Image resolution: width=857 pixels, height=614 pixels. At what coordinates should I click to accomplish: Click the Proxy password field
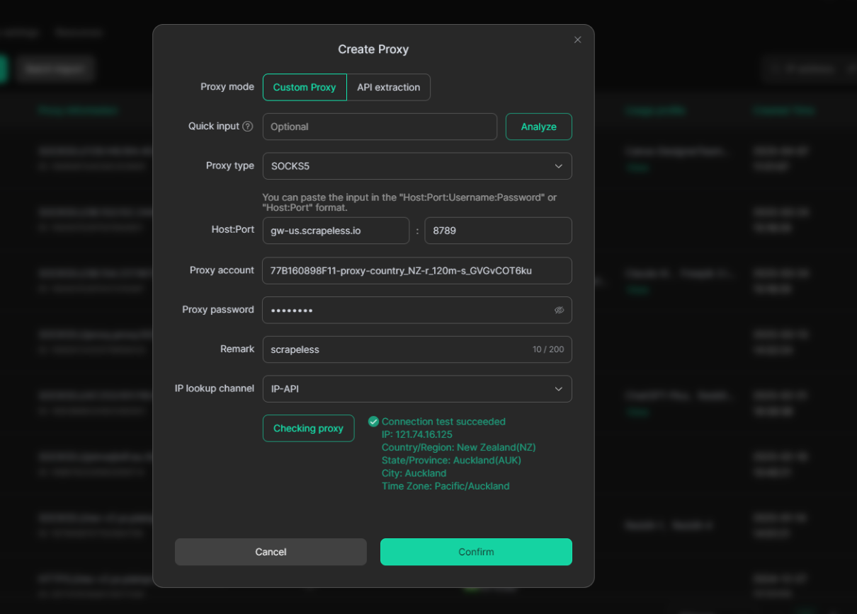pos(417,310)
